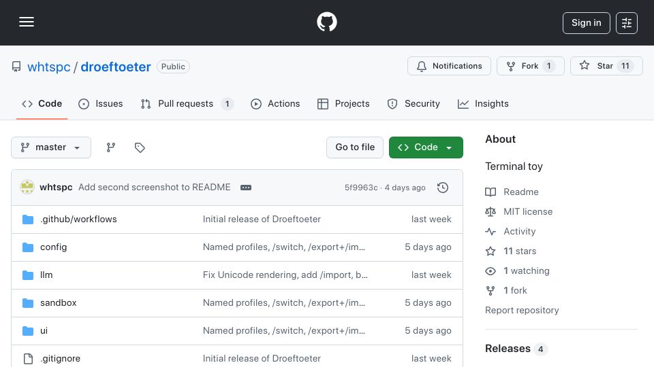Open sandbox row's 'Named profiles' commit message
The width and height of the screenshot is (654, 367).
(x=284, y=303)
